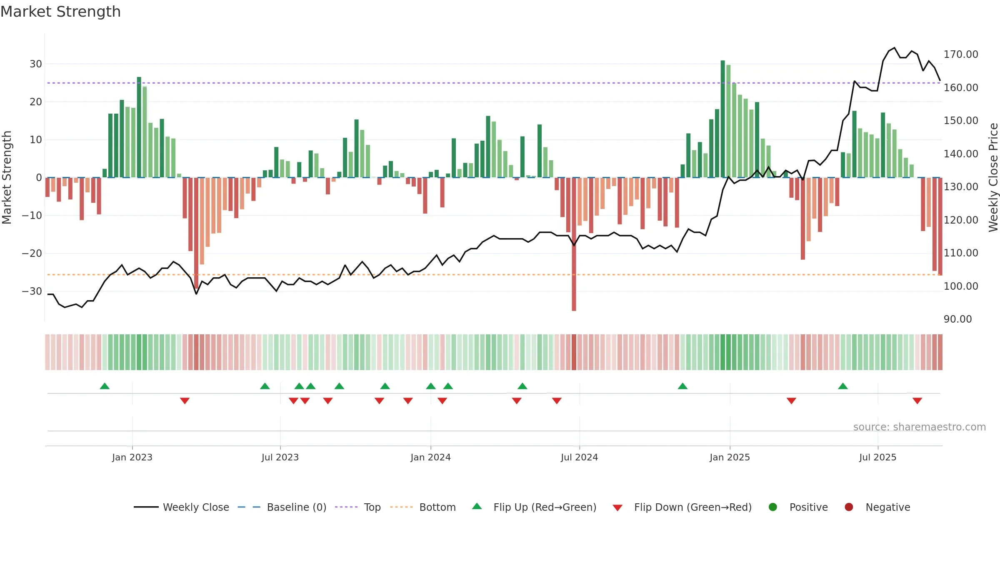Toggle the Baseline (0) legend entry
The height and width of the screenshot is (562, 1000).
click(282, 507)
